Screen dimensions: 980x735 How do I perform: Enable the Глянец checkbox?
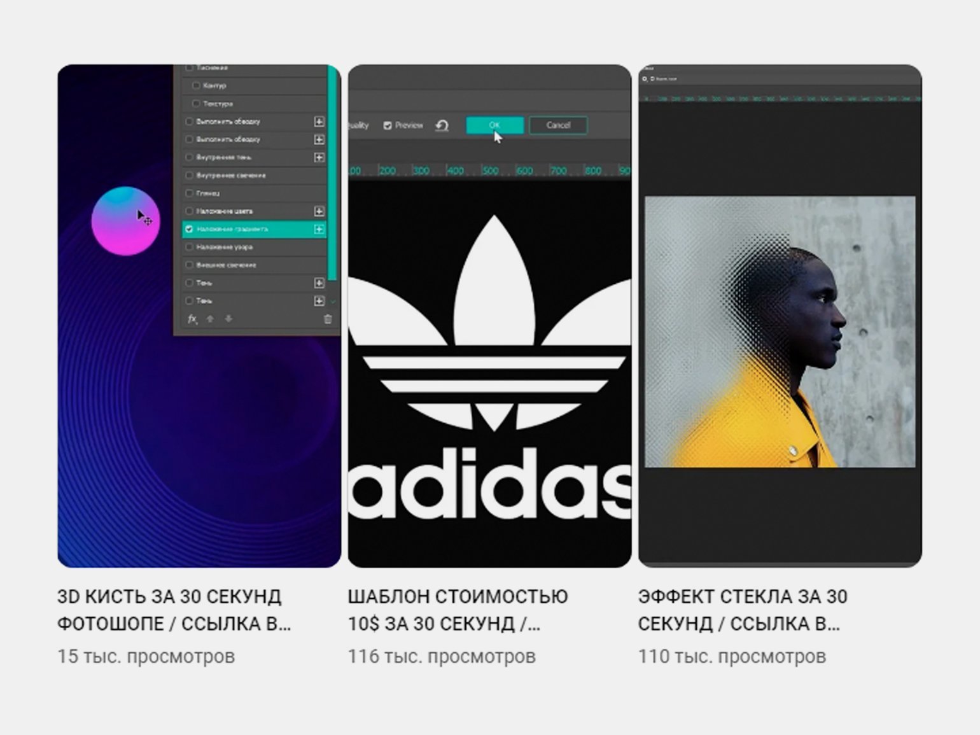189,193
